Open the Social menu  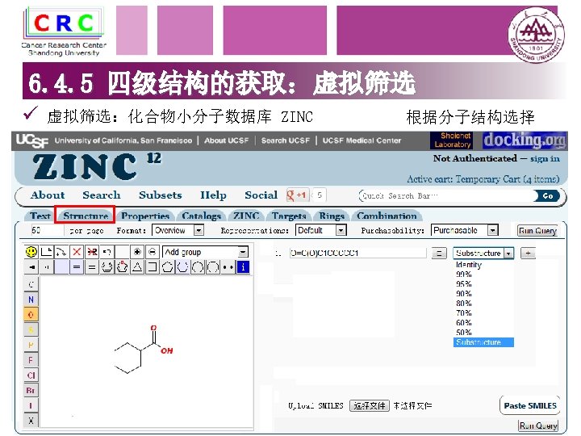[261, 195]
